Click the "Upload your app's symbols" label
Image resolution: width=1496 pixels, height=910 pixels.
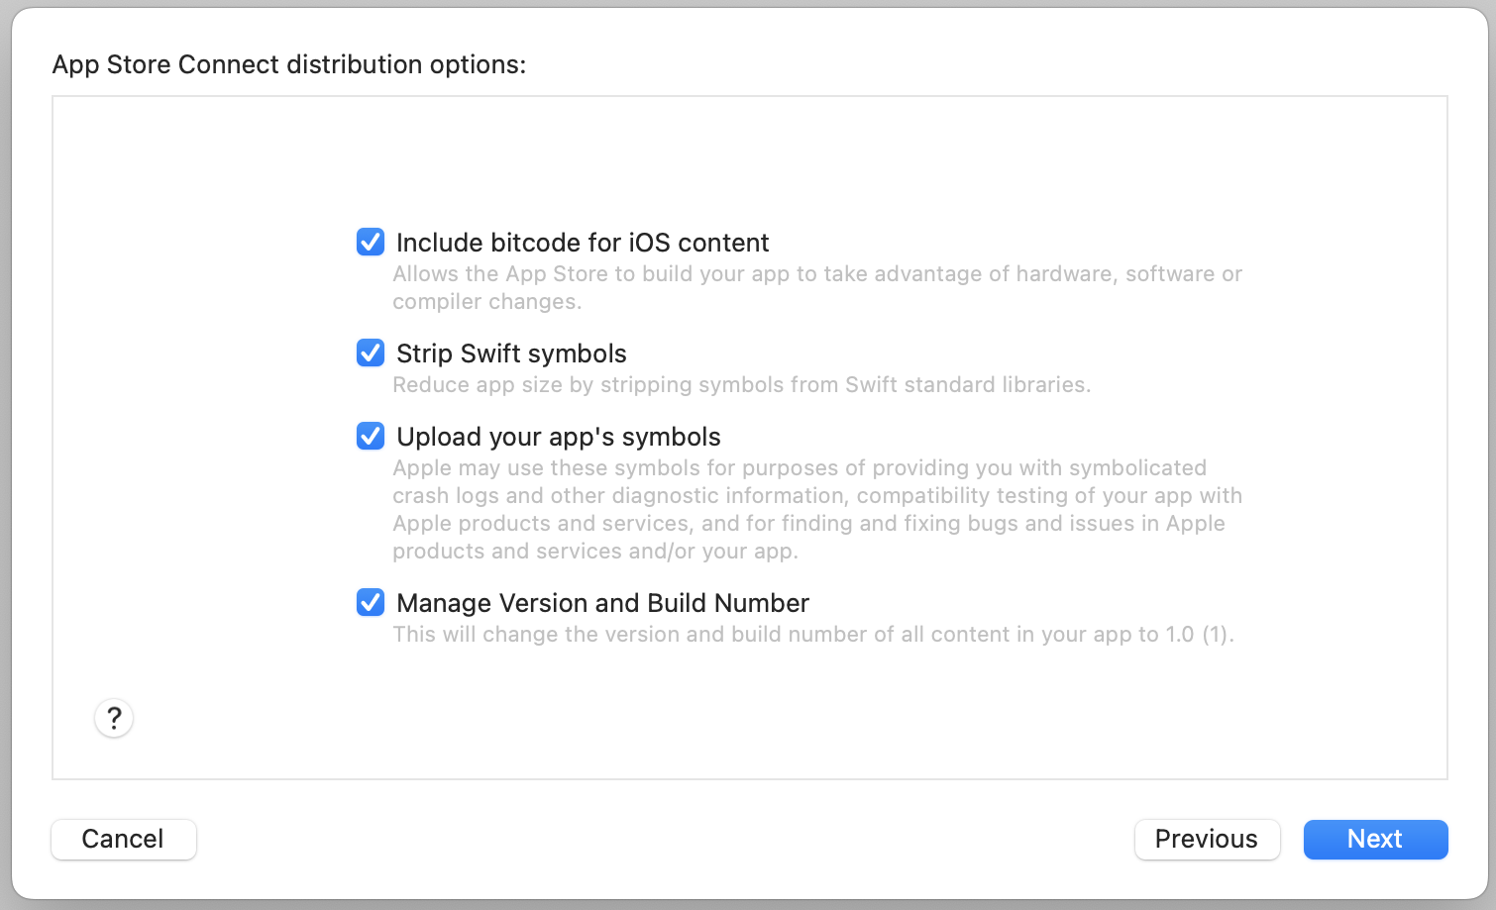pyautogui.click(x=558, y=437)
